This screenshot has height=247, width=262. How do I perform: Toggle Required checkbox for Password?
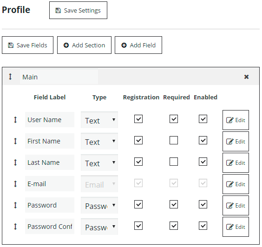(x=174, y=204)
